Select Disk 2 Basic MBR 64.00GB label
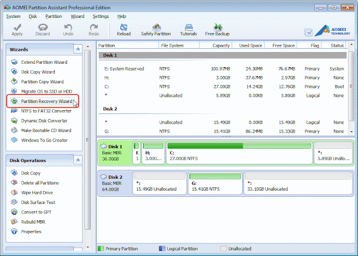This screenshot has height=256, width=358. pos(115,183)
